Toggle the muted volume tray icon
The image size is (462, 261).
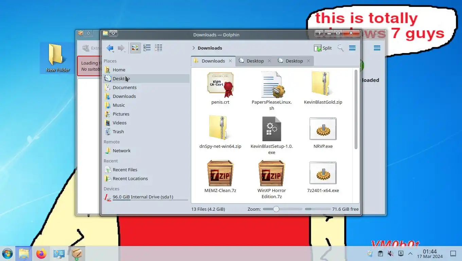click(x=391, y=254)
